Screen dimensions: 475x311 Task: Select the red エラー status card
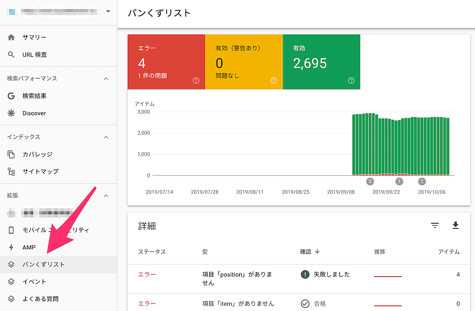[x=166, y=62]
